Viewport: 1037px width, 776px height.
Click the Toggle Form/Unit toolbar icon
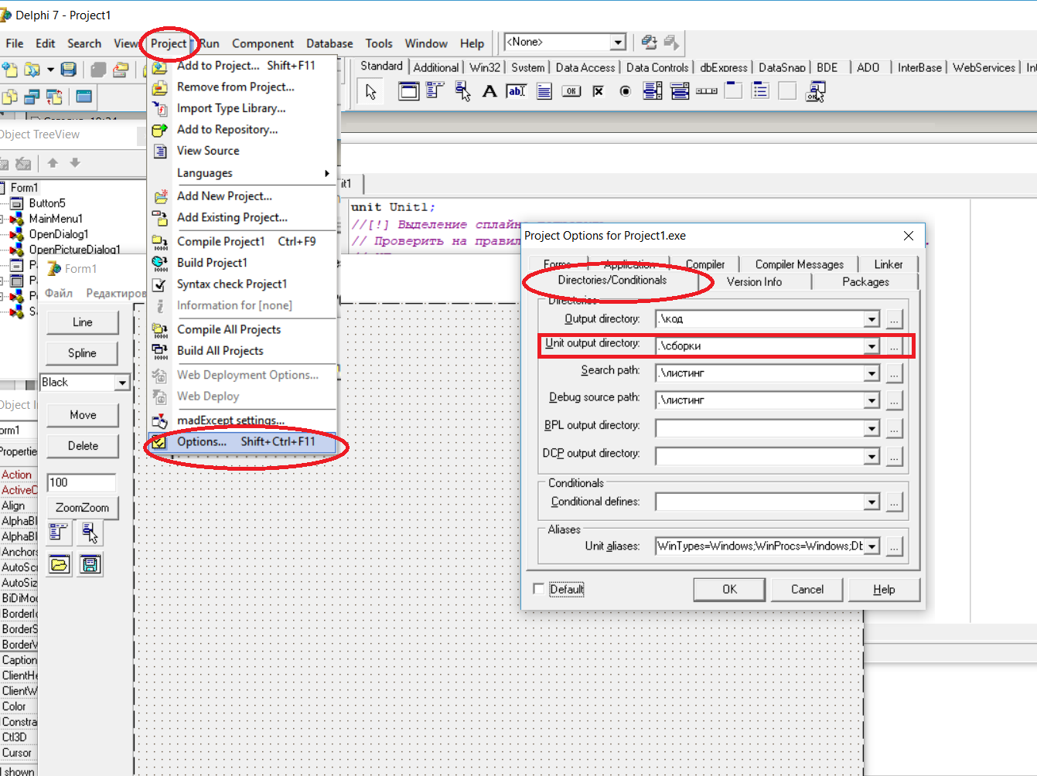[54, 97]
